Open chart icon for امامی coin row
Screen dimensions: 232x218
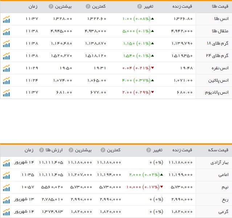pos(7,175)
